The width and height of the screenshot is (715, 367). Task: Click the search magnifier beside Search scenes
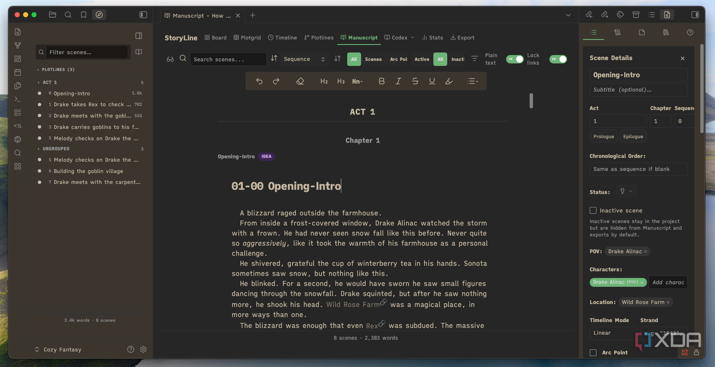pos(183,58)
